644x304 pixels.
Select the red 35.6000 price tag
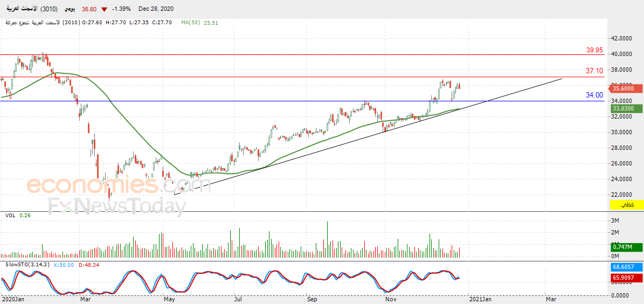(x=627, y=88)
